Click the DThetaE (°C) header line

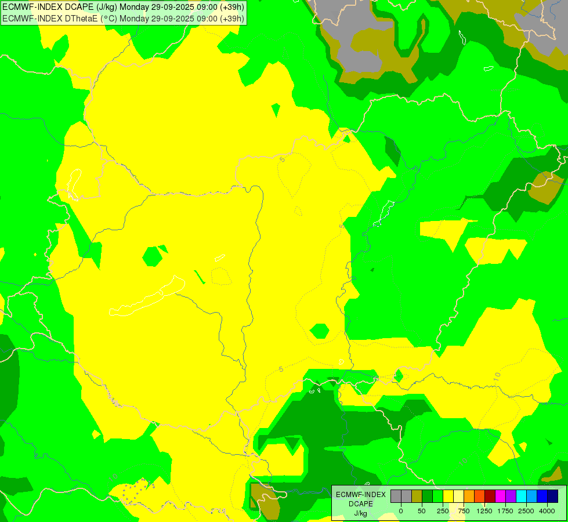point(123,19)
